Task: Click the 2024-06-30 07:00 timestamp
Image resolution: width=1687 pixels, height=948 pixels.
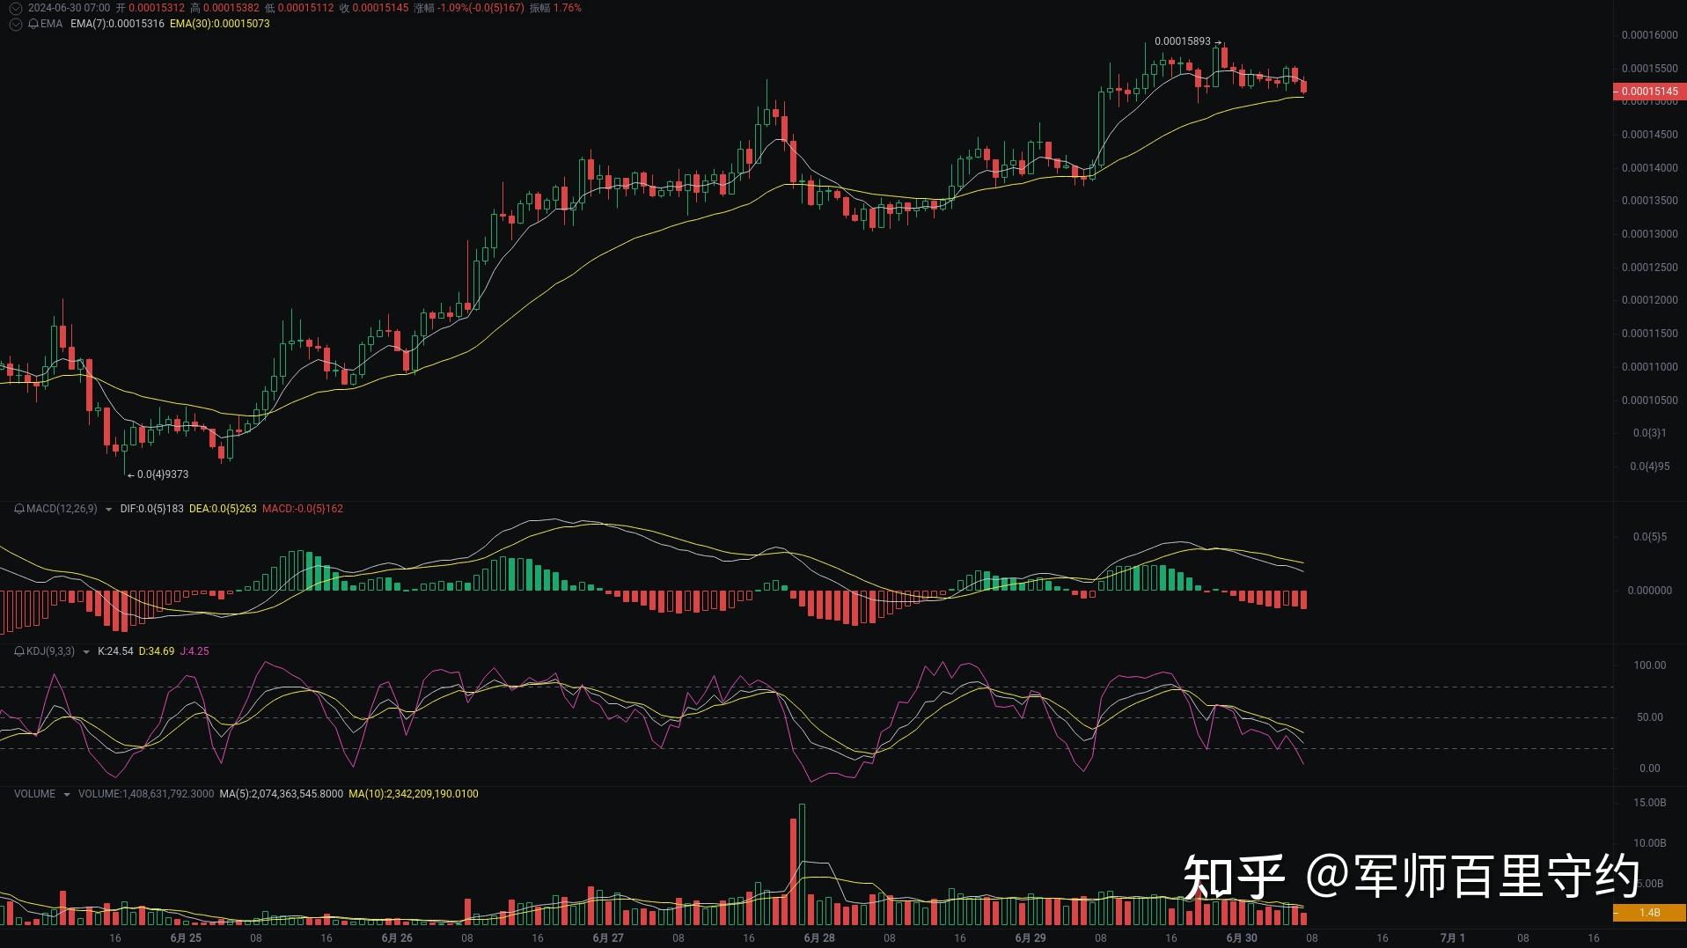Action: click(x=69, y=8)
